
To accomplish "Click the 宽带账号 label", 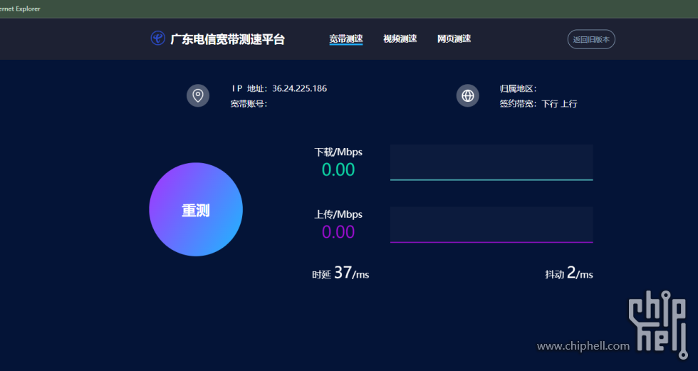I will (249, 104).
